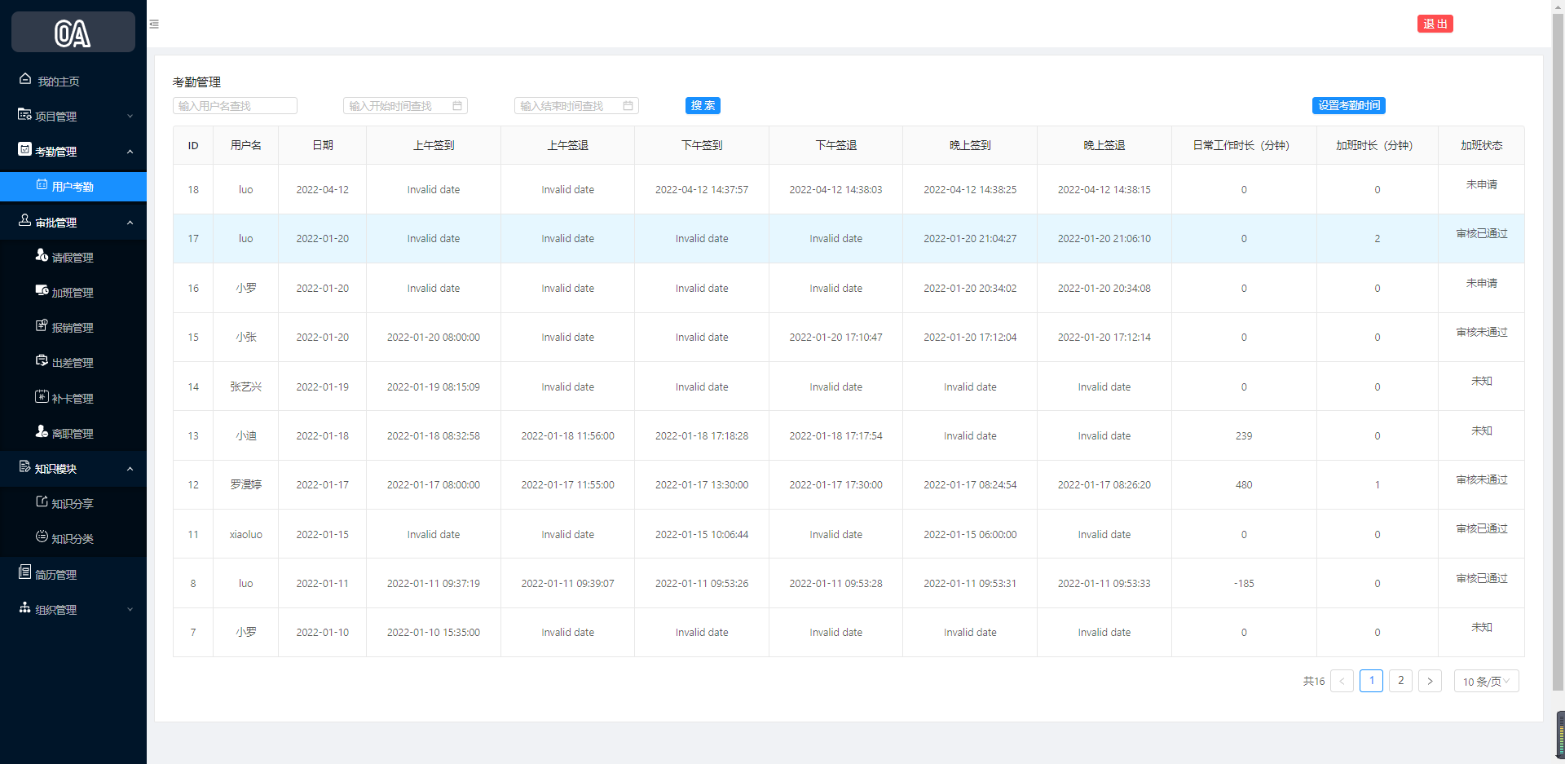Open 用户考勤 menu item

click(x=73, y=187)
